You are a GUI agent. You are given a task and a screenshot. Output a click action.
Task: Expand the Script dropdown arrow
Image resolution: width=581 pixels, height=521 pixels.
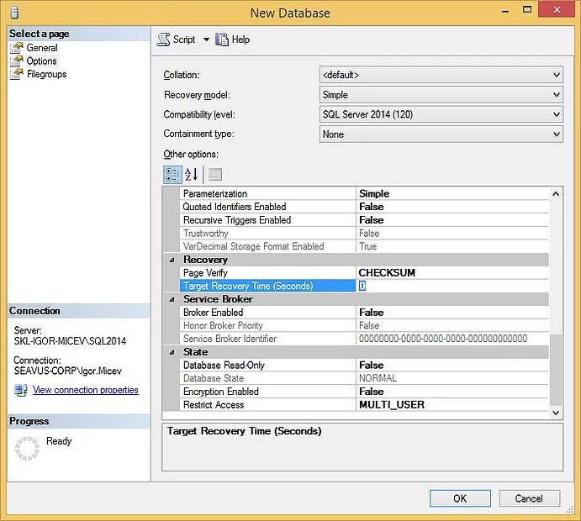(x=207, y=39)
